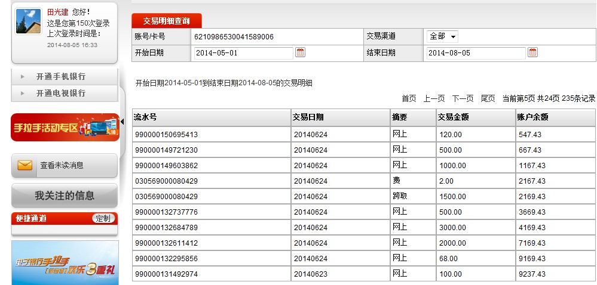Go to 上一页 of transaction records
Screen dimensions: 597x285
coord(435,98)
